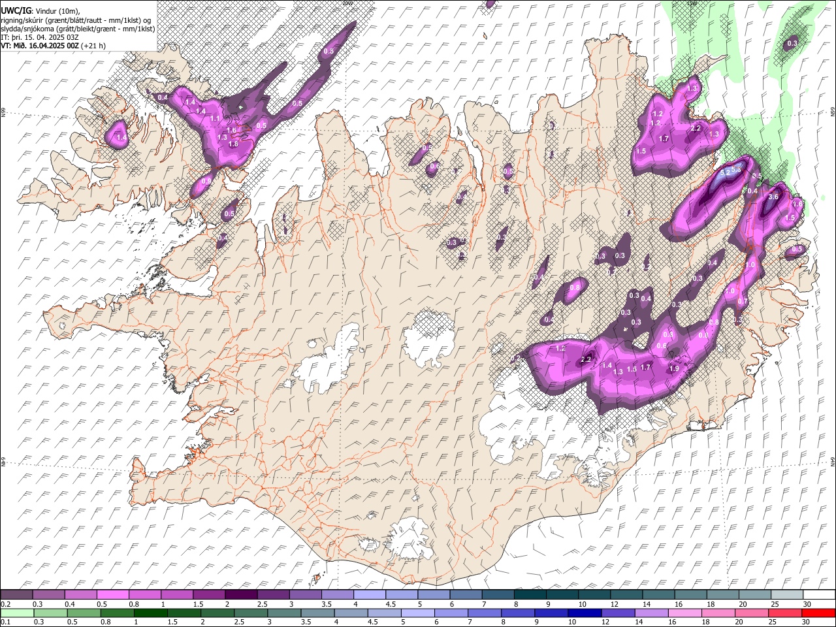Screen dimensions: 836x627
Task: Select the dark teal top-row swatch between 8 and 9
Action: 530,595
